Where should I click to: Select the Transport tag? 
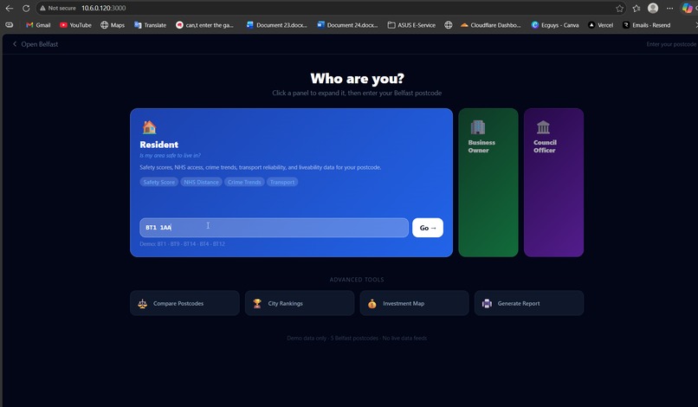coord(282,182)
